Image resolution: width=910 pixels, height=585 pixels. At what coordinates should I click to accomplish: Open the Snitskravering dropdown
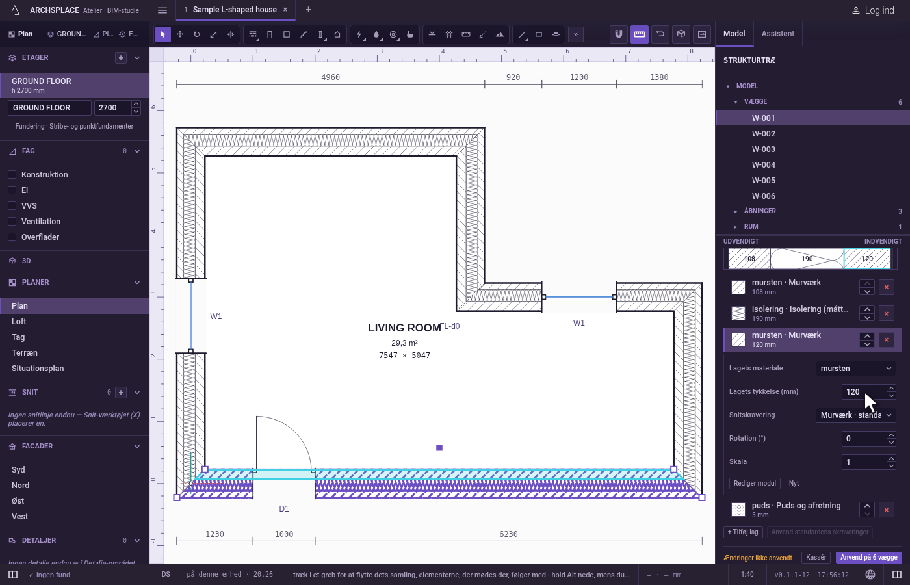point(855,415)
